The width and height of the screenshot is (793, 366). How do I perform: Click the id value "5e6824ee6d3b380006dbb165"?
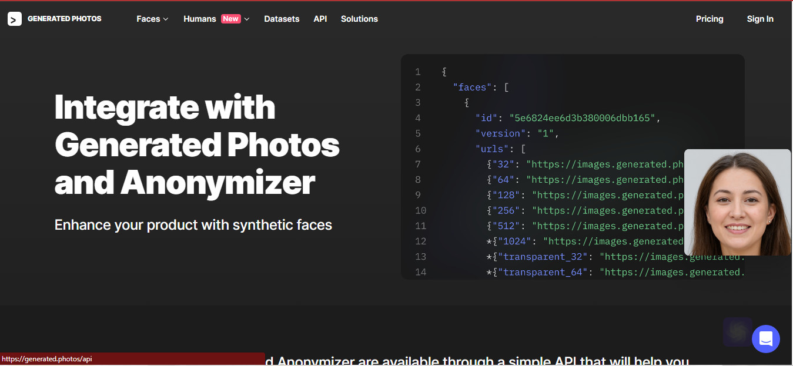pos(582,118)
